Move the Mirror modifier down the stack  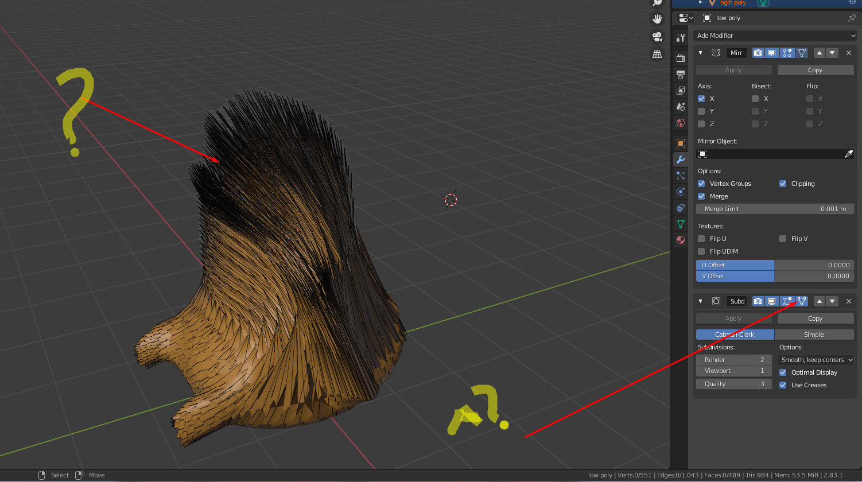[833, 53]
